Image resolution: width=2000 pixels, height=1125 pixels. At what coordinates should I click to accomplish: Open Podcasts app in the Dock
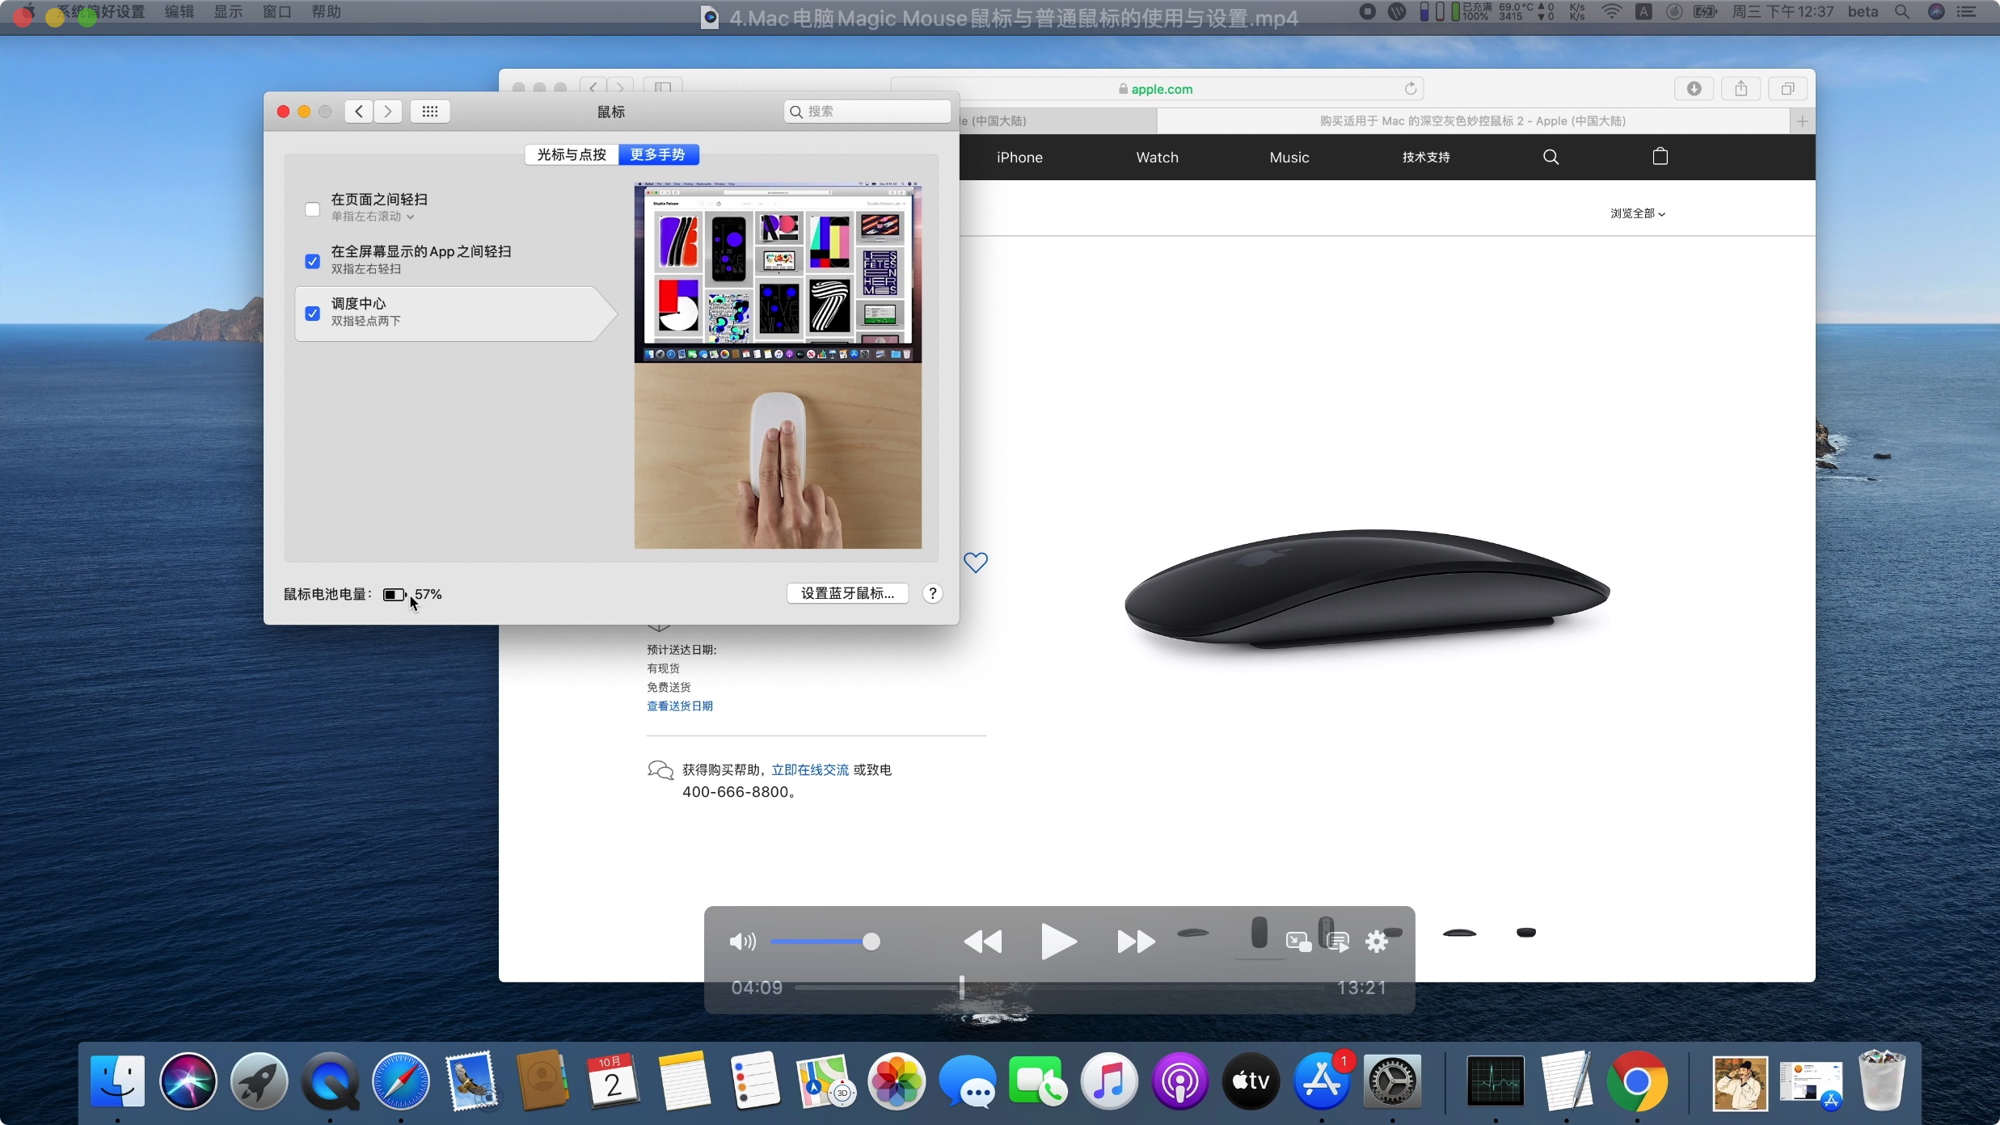point(1179,1081)
